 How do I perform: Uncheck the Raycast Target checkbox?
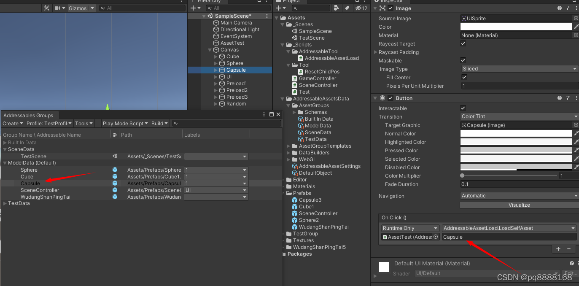pos(463,43)
